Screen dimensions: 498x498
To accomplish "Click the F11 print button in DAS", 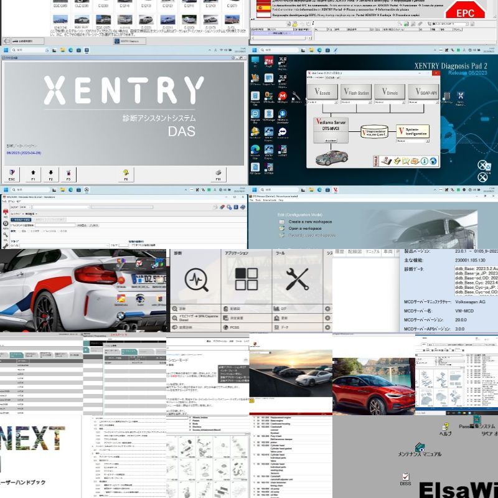I will pyautogui.click(x=218, y=175).
